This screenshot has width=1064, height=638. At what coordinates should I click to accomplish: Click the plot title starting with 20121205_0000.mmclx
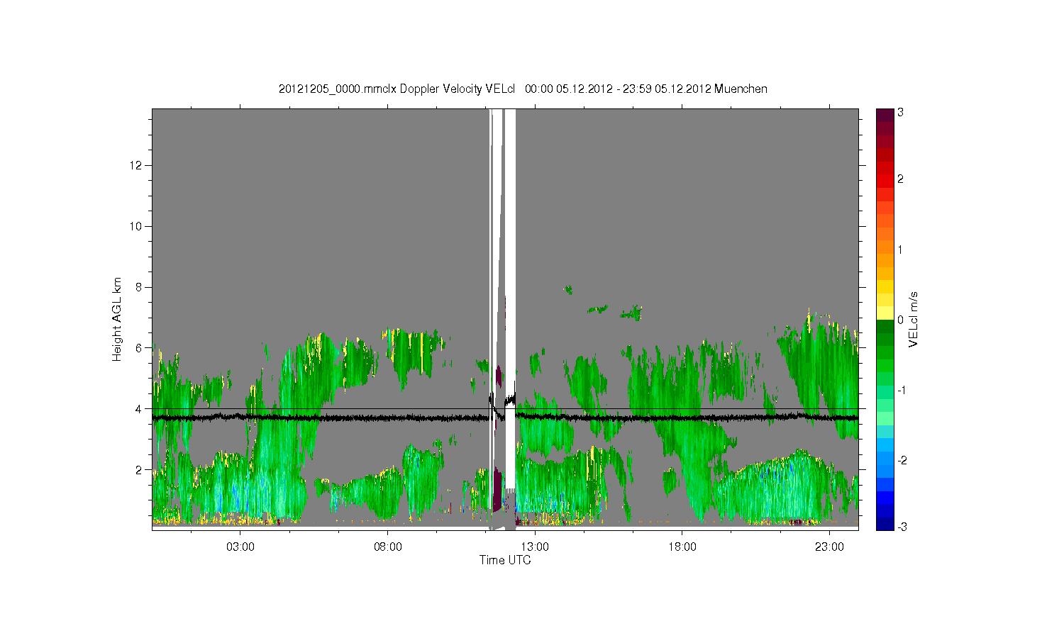(523, 89)
